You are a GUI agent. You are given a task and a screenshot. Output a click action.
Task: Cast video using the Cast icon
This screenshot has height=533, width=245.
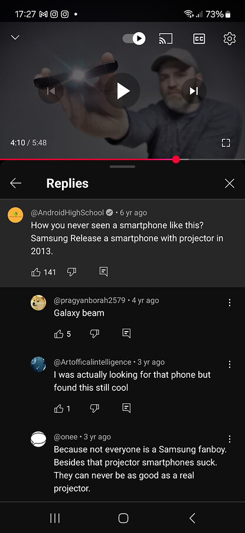coord(166,38)
